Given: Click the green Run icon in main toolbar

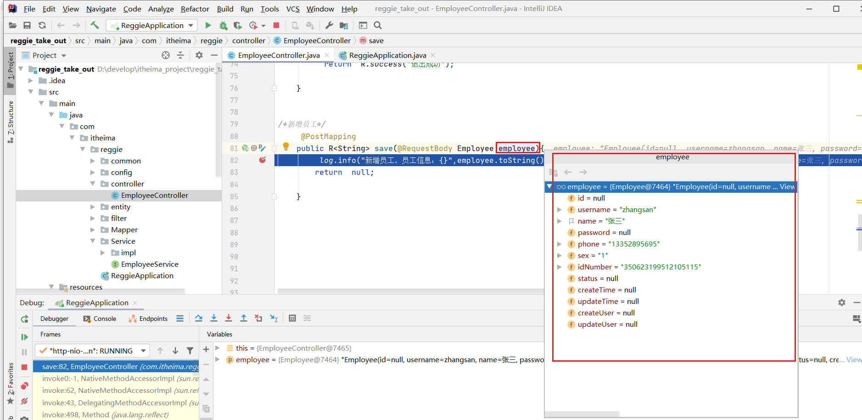Looking at the screenshot, I should coord(208,25).
